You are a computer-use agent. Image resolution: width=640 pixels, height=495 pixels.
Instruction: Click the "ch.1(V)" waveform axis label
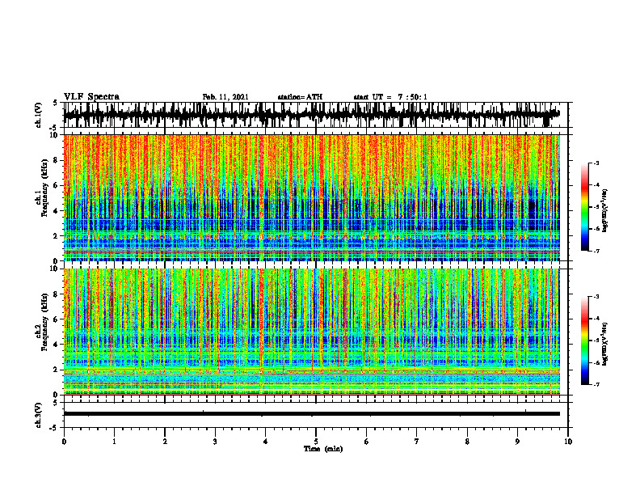point(39,115)
